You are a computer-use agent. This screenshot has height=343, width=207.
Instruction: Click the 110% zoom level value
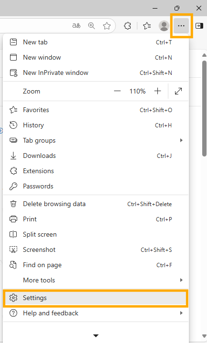click(x=137, y=91)
